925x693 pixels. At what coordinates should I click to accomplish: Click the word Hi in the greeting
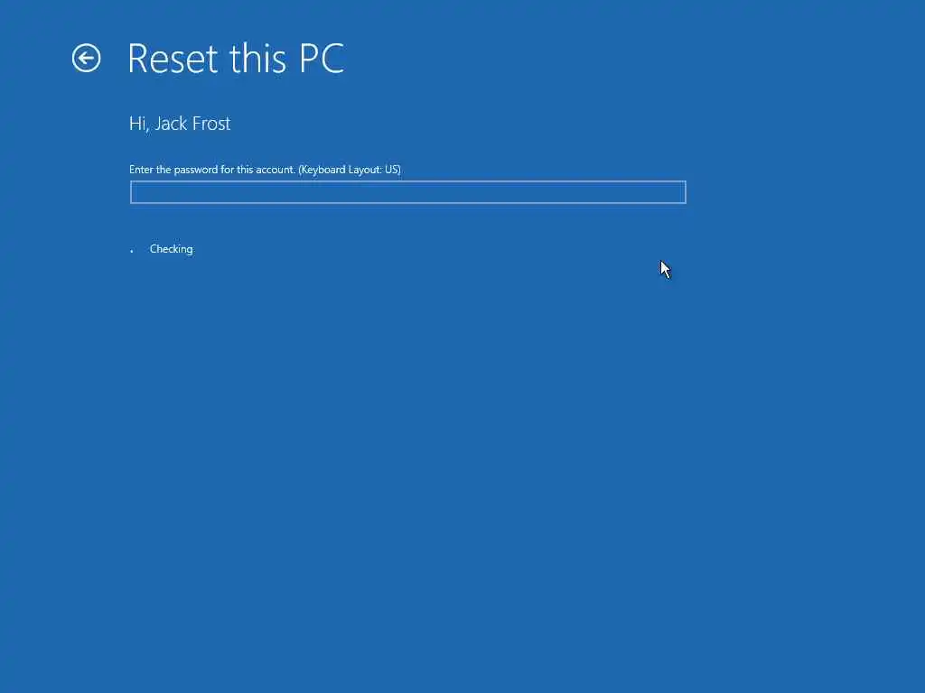click(138, 124)
